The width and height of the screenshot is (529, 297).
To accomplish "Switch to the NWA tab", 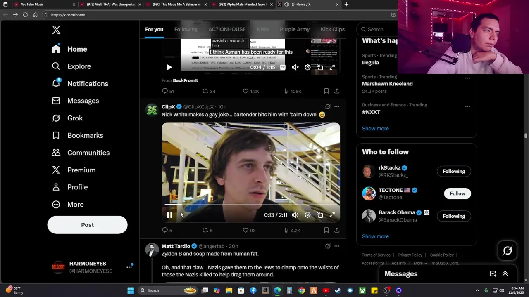I will [262, 29].
